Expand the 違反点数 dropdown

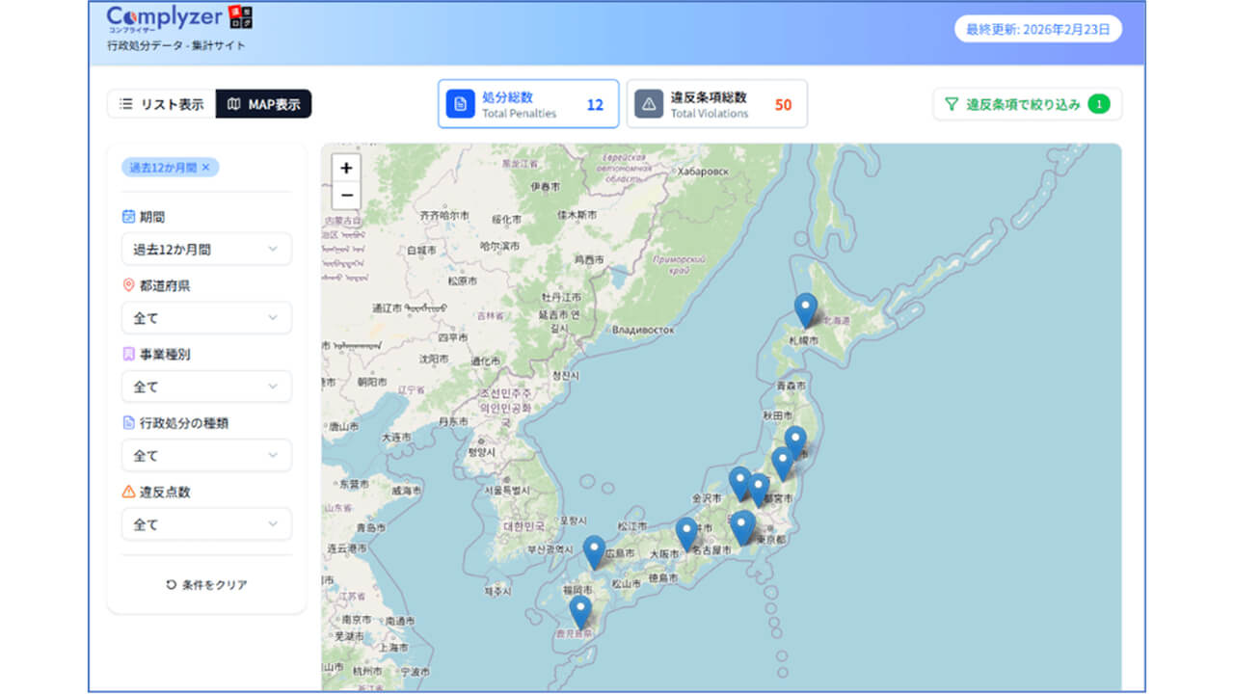205,523
